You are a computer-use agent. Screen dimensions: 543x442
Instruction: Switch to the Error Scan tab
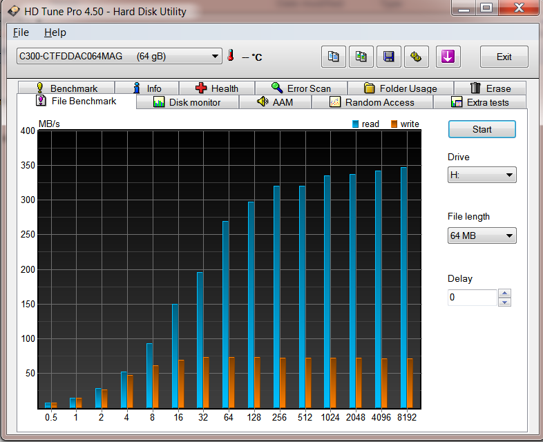pyautogui.click(x=301, y=88)
